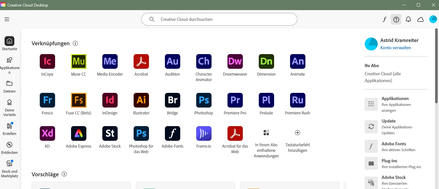Open Adobe Stock in right panel

[396, 182]
